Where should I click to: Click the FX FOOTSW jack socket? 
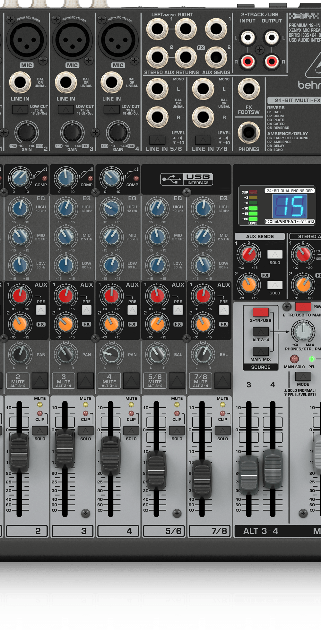point(248,89)
